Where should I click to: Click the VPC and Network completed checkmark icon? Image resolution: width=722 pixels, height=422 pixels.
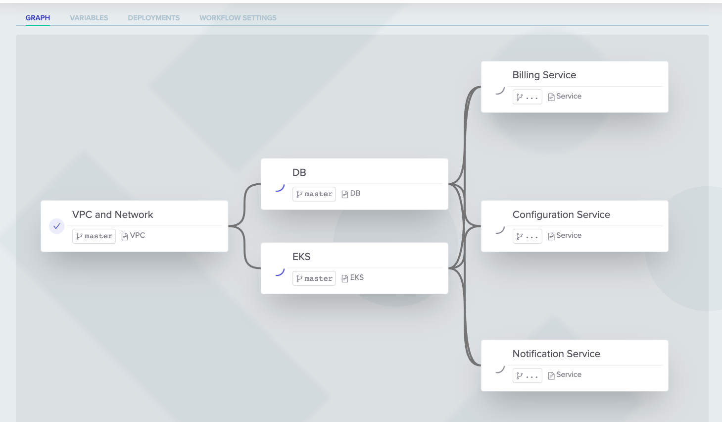click(x=57, y=226)
